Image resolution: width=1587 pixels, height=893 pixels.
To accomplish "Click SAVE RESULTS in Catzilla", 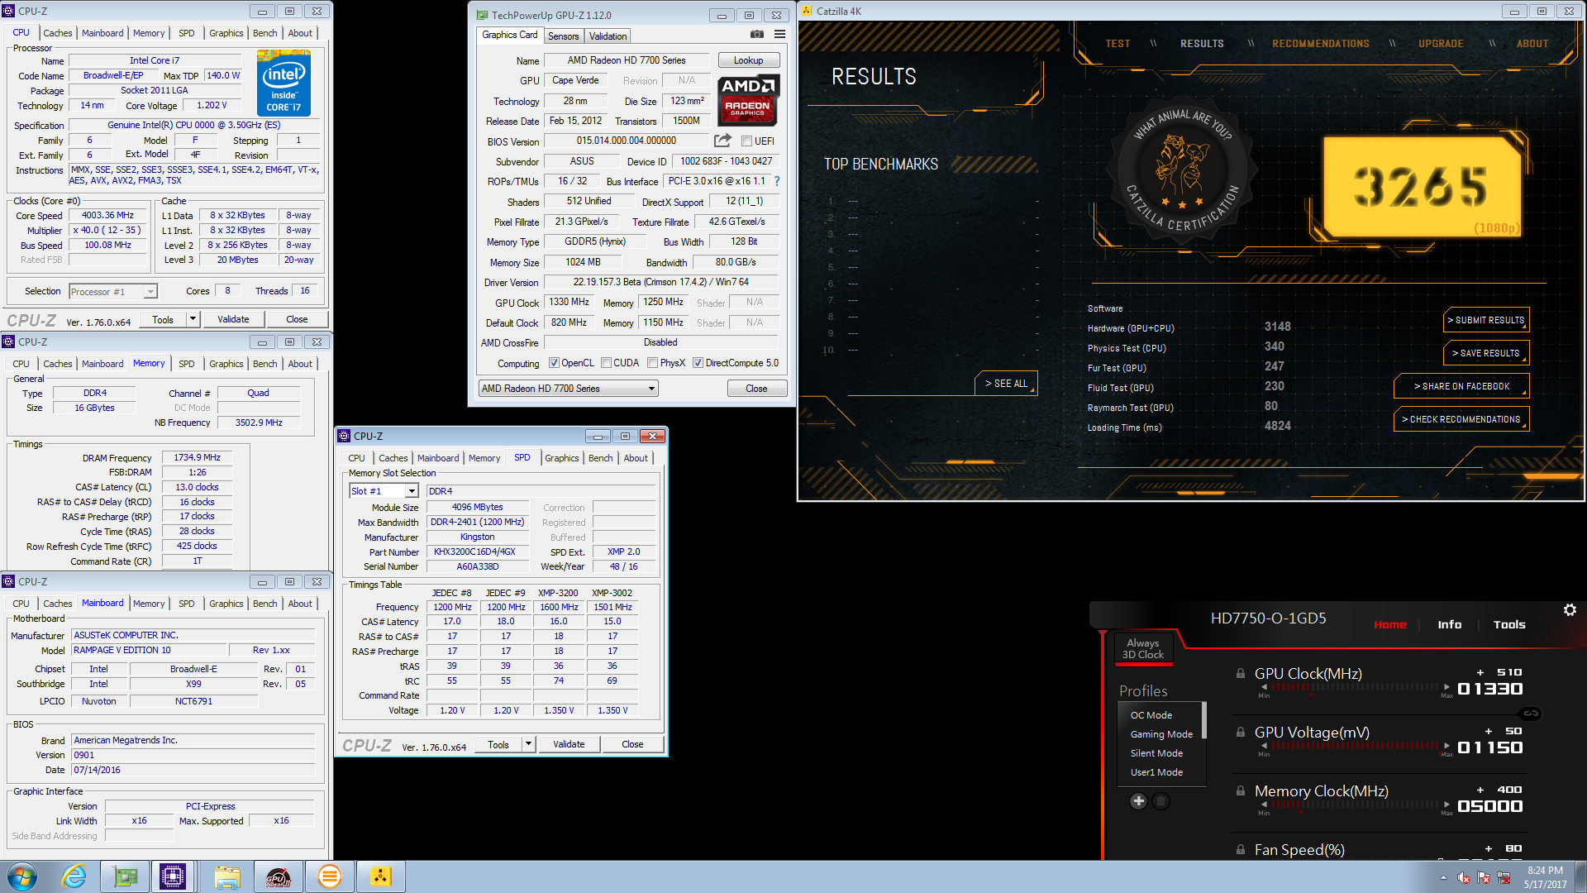I will pyautogui.click(x=1485, y=353).
